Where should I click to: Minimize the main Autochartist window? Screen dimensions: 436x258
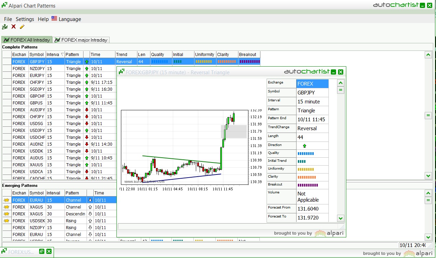coord(422,5)
